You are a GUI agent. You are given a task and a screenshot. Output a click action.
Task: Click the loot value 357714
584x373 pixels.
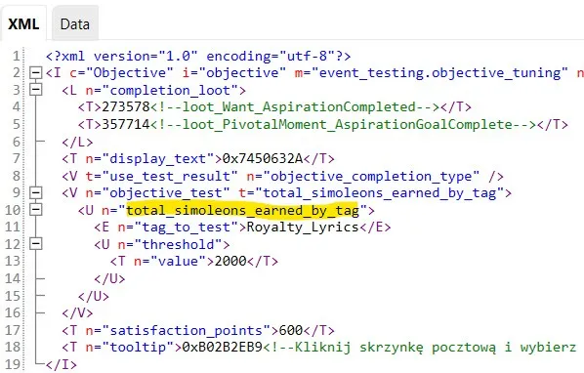tap(126, 124)
